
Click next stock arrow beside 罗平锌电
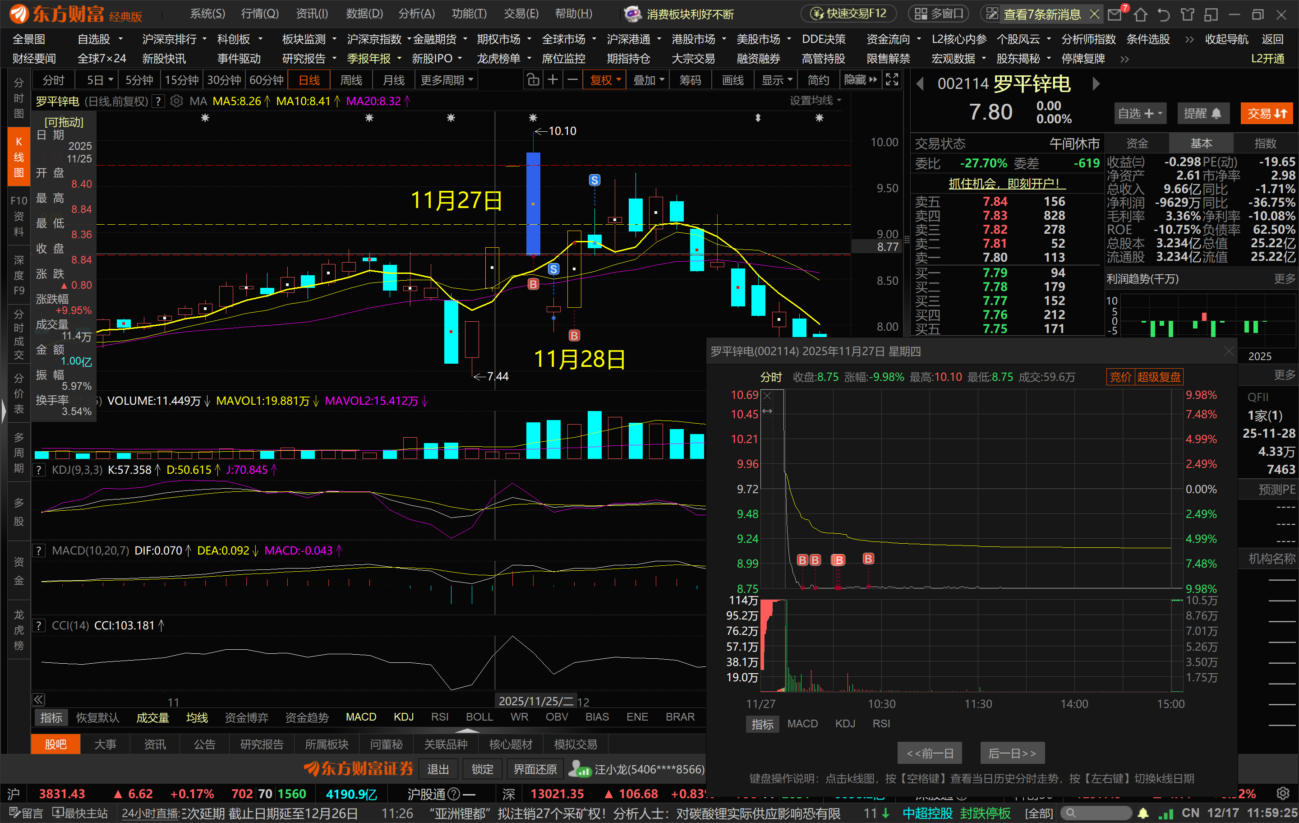pyautogui.click(x=1096, y=83)
